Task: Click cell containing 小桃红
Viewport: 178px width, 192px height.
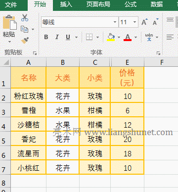Action: [29, 167]
